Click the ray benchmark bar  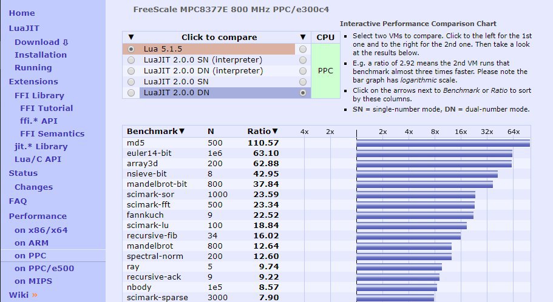pos(399,267)
